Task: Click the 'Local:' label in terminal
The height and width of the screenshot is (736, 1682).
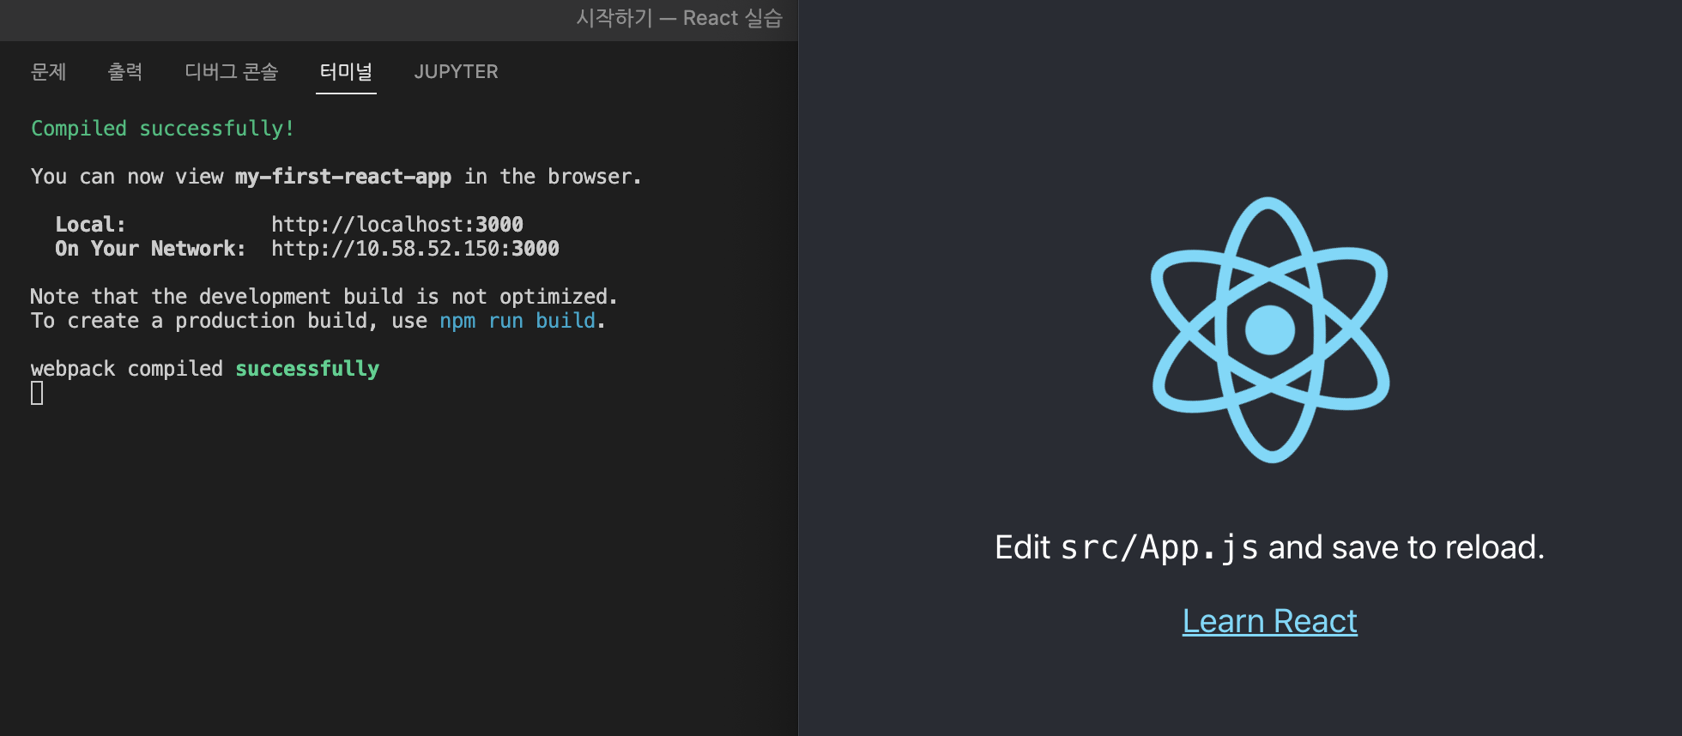Action: click(x=91, y=225)
